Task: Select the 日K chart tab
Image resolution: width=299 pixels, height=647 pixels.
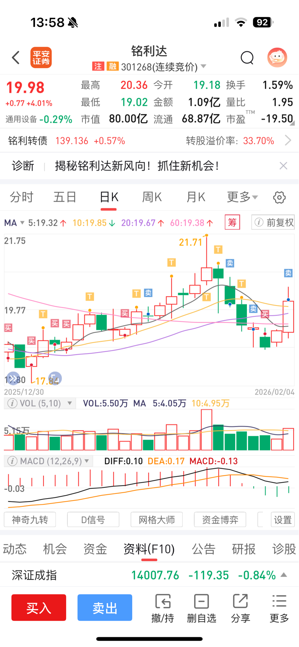Action: click(109, 197)
